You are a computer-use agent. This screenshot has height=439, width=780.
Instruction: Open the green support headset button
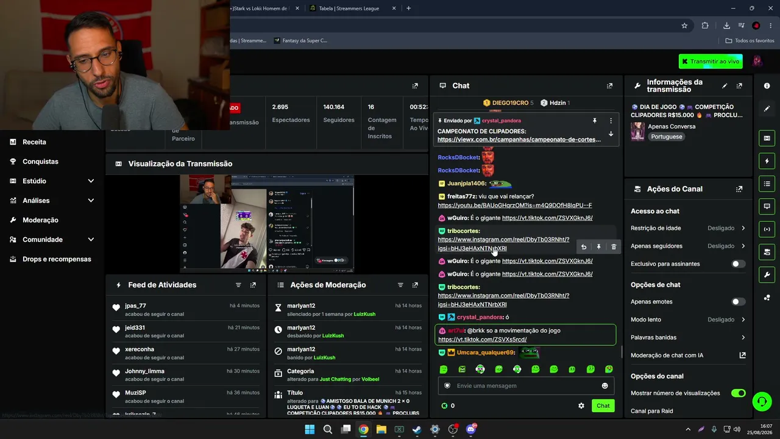[x=762, y=401]
